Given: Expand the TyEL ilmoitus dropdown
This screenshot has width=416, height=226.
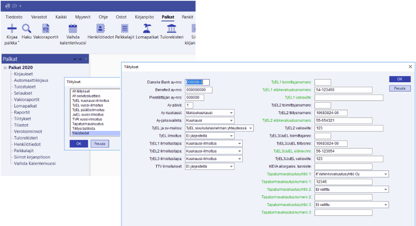Looking at the screenshot, I should click(231, 136).
